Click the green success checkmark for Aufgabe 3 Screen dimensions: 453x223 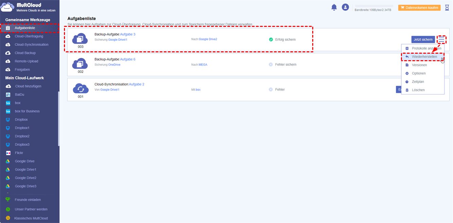(x=271, y=39)
